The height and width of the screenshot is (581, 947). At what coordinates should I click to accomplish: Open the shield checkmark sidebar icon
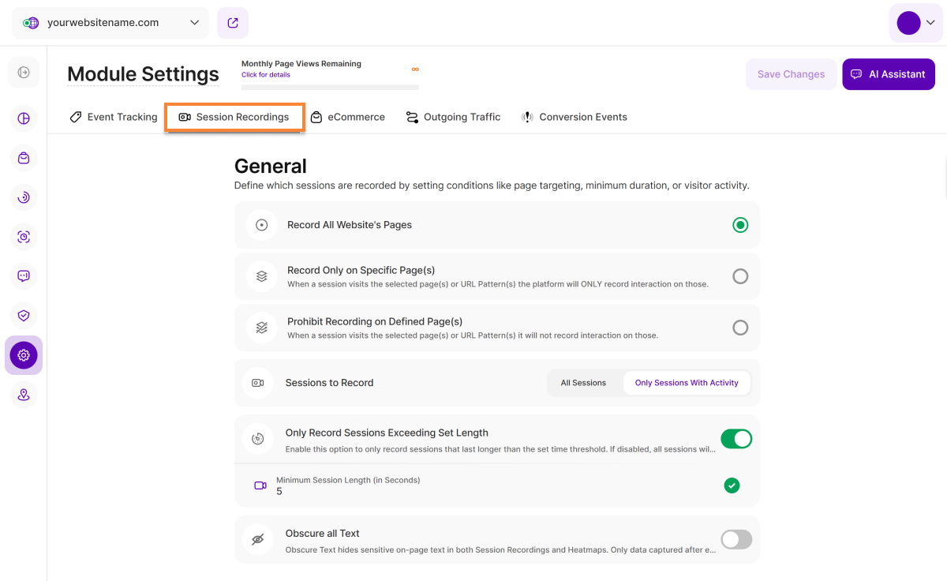[x=24, y=316]
